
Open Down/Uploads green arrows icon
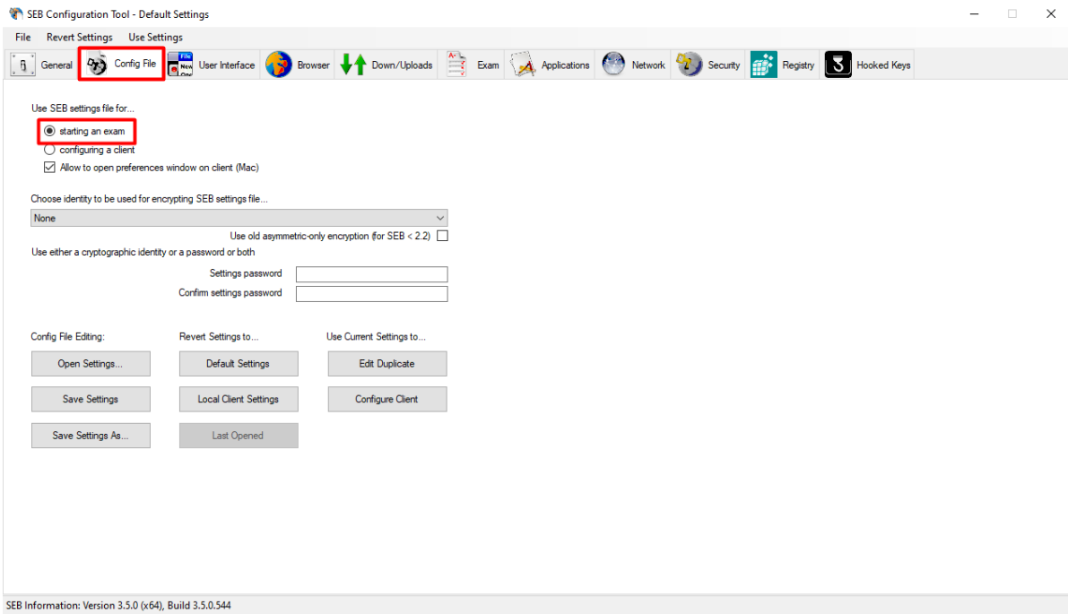(x=353, y=65)
